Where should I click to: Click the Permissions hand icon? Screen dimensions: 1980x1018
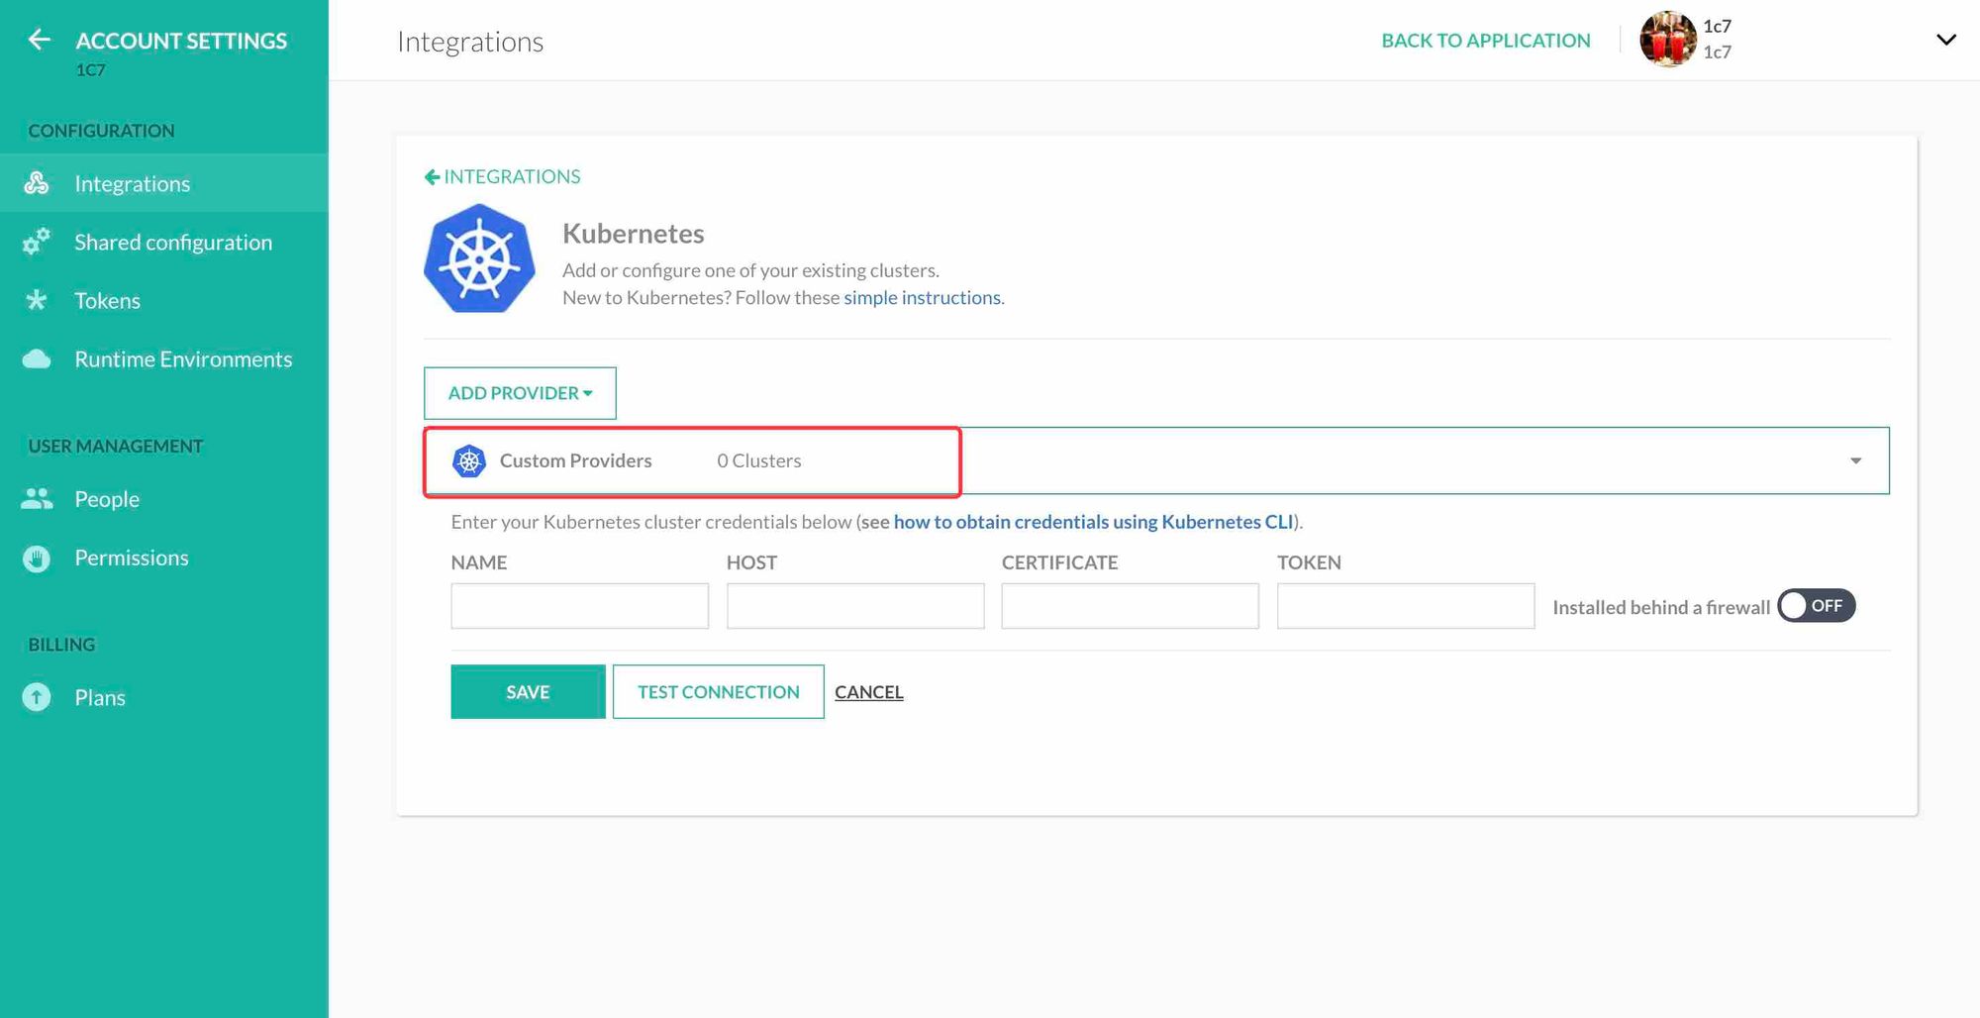click(37, 559)
